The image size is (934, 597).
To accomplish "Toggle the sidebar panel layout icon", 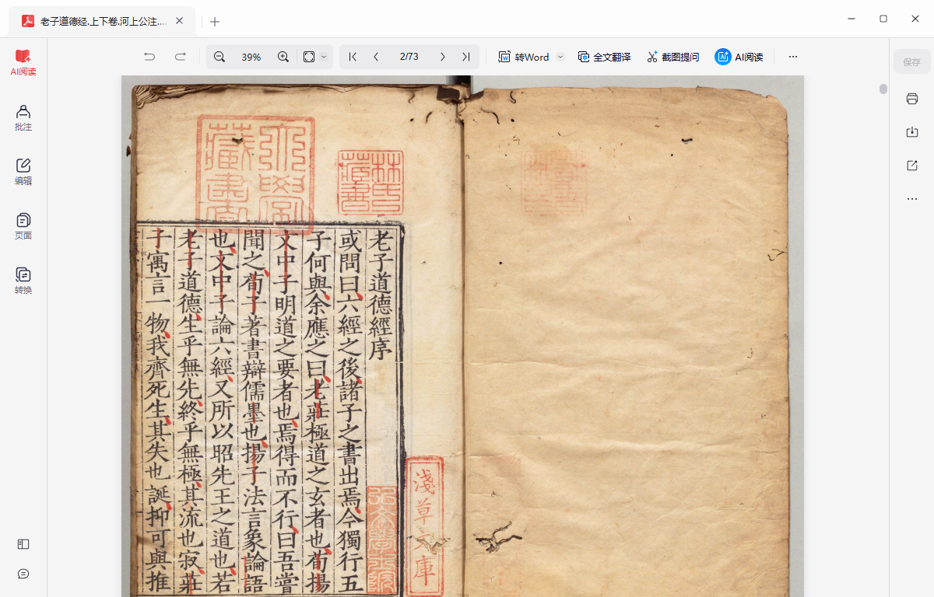I will 23,544.
